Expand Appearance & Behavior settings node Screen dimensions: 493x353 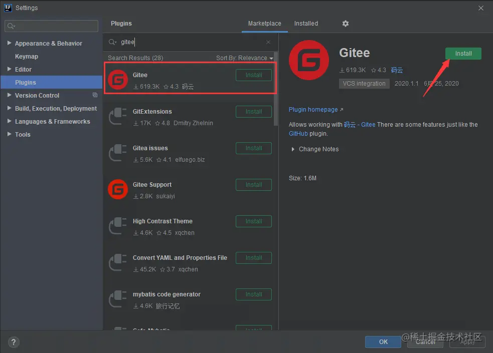pos(9,43)
